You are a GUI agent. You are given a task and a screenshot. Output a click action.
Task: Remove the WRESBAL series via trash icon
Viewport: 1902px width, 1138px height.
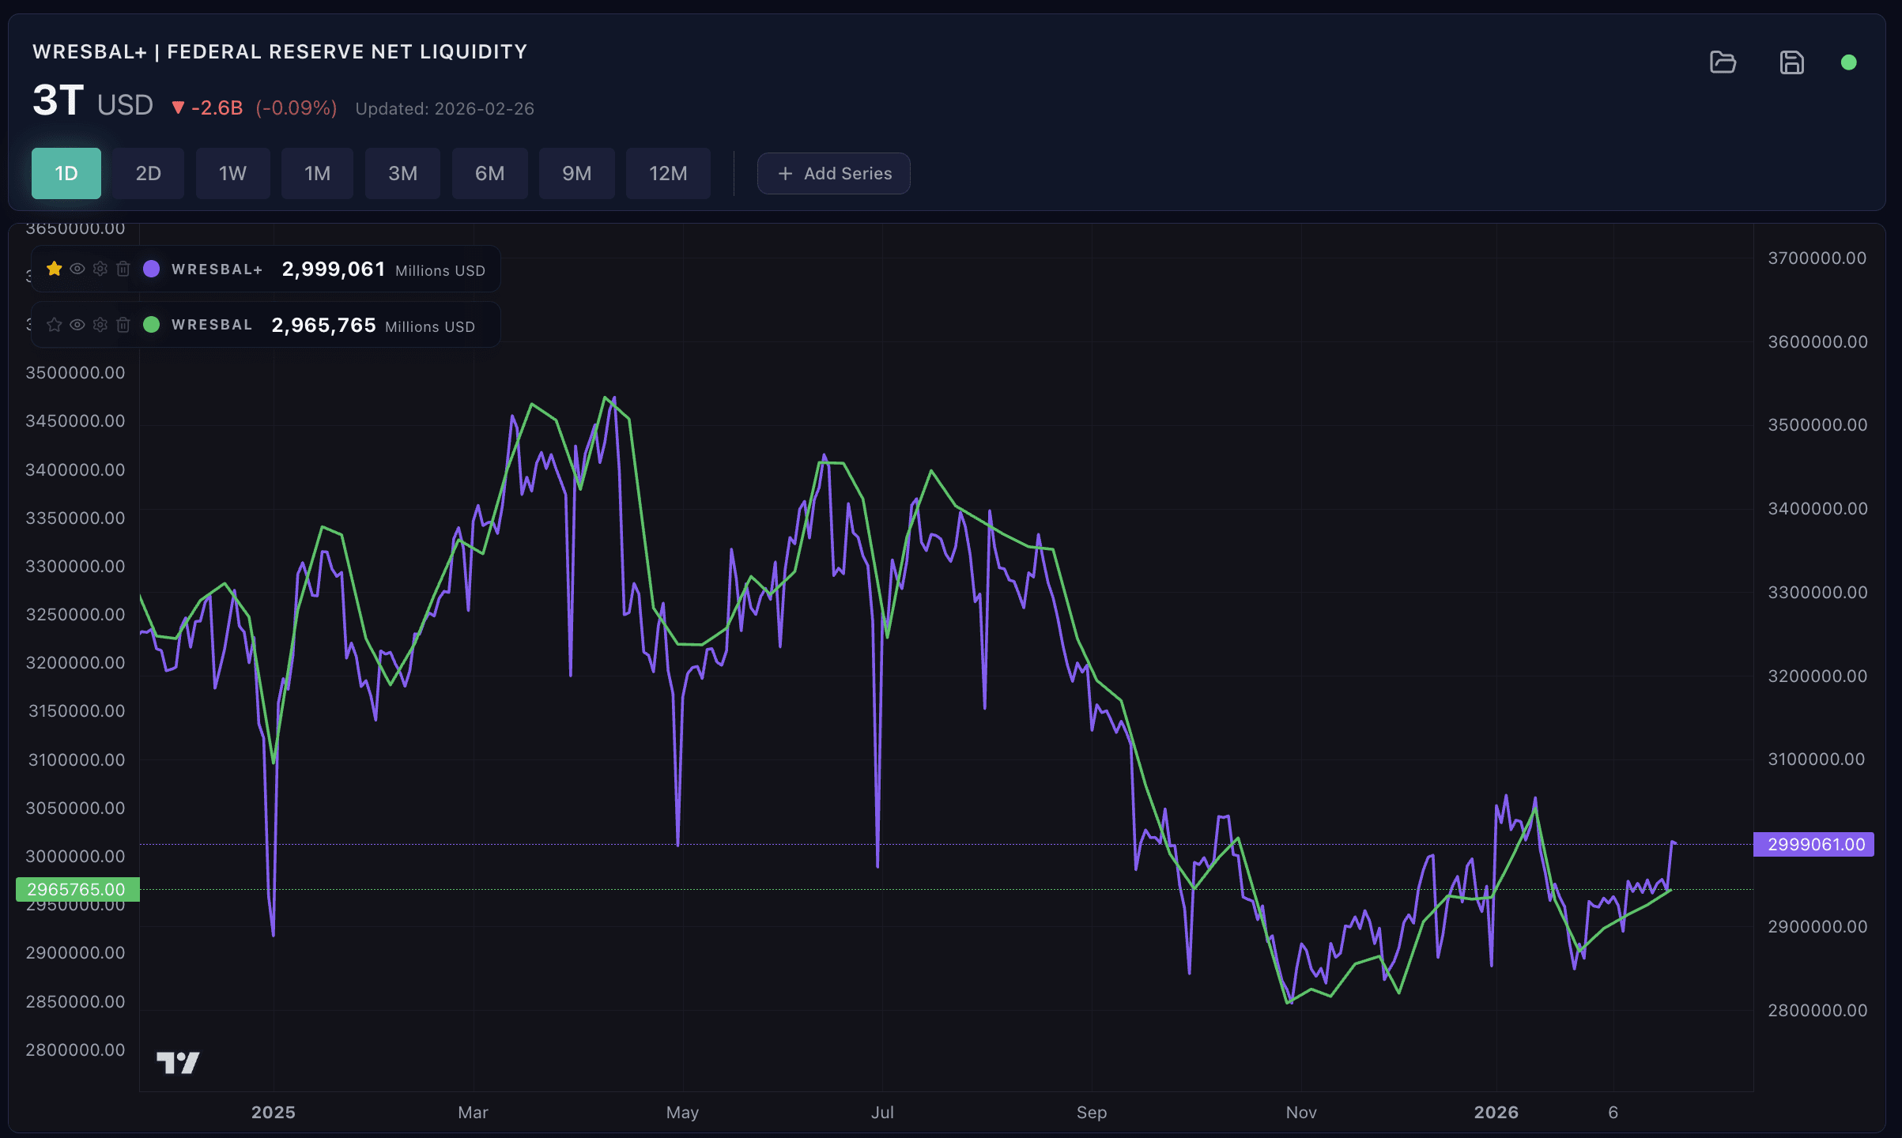coord(123,325)
